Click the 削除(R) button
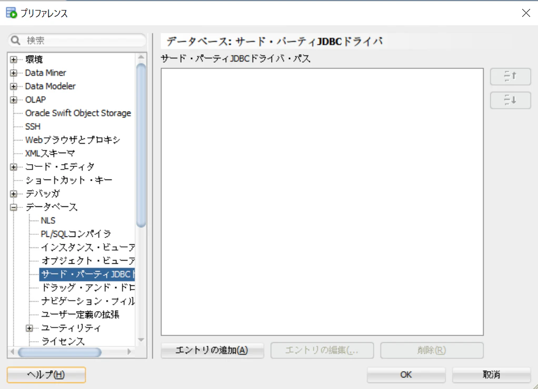The width and height of the screenshot is (538, 389). (x=432, y=350)
